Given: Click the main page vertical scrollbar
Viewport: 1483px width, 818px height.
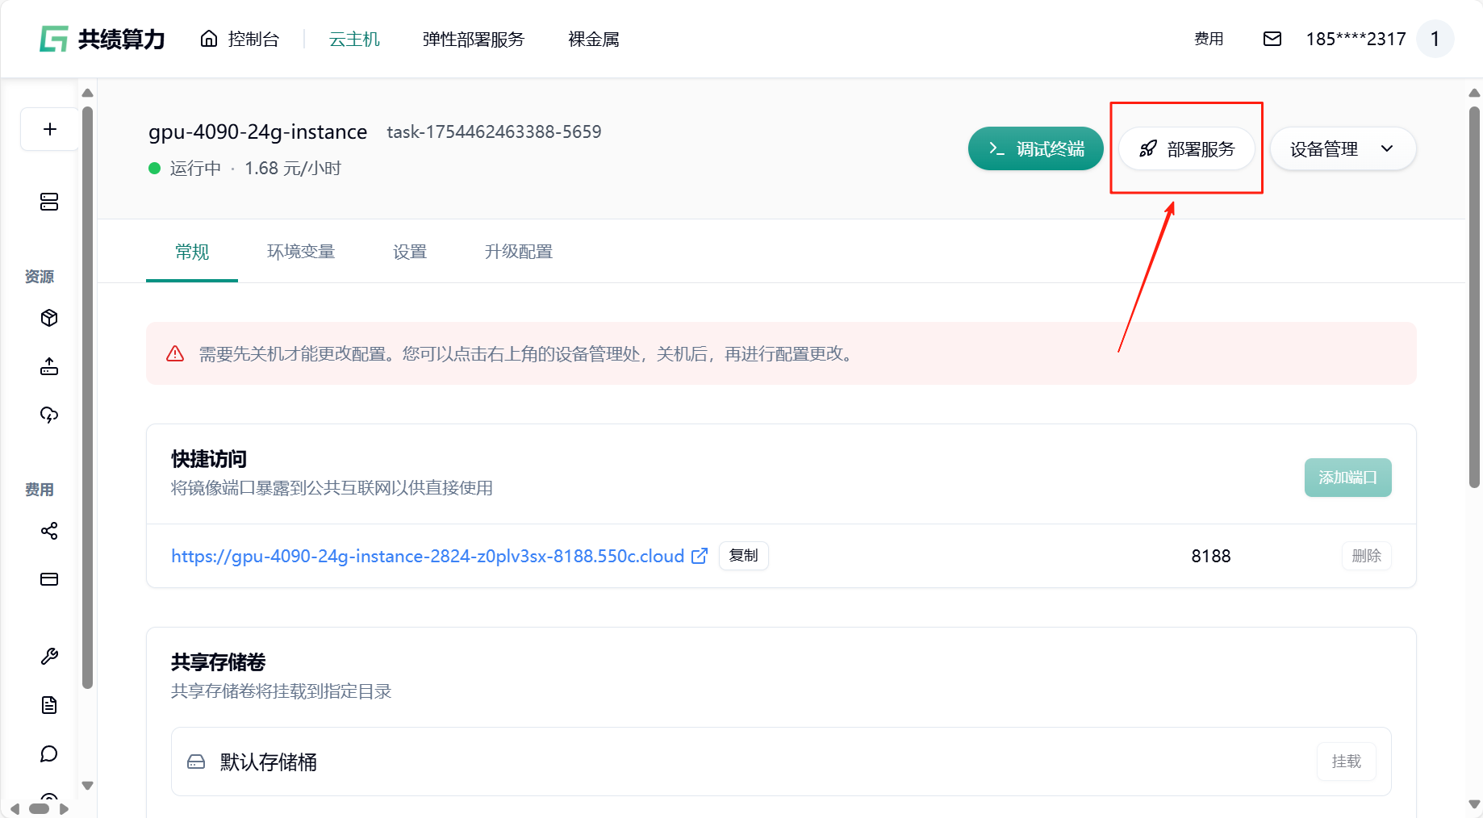Looking at the screenshot, I should tap(1474, 298).
